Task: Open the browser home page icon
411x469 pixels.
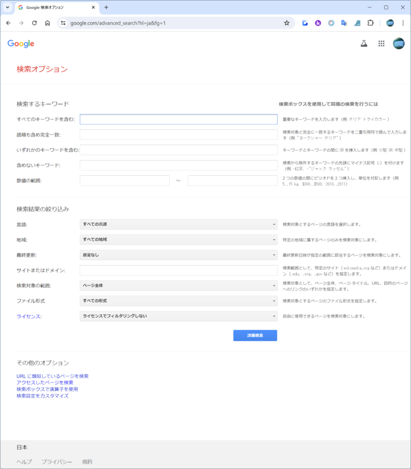Action: coord(47,23)
